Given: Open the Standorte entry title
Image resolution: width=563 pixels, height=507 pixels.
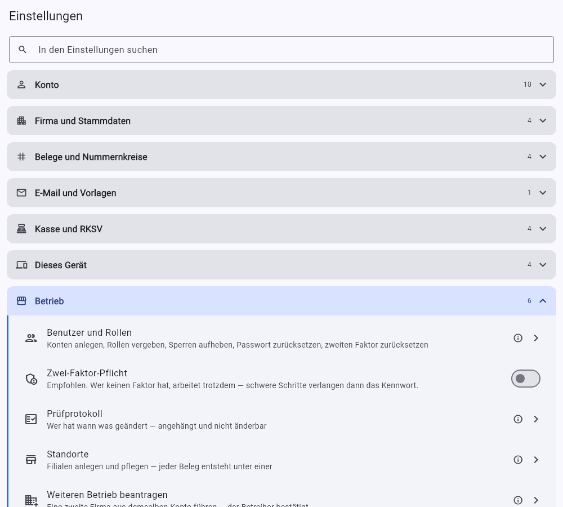Looking at the screenshot, I should (x=68, y=454).
